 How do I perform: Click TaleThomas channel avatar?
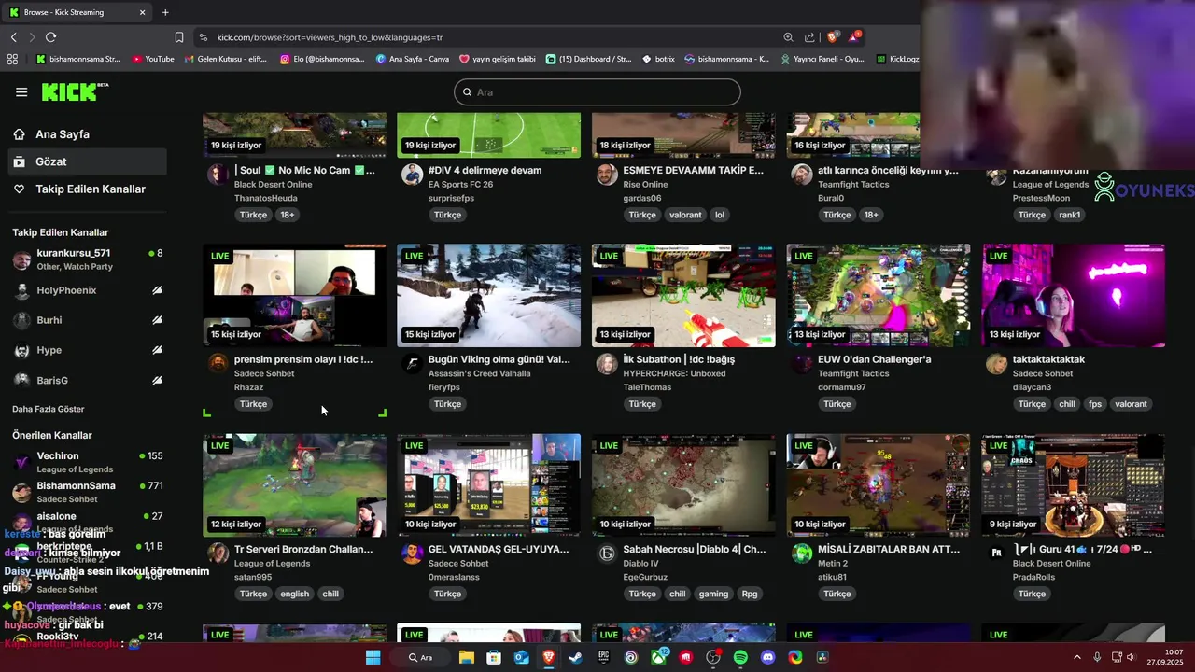(607, 364)
